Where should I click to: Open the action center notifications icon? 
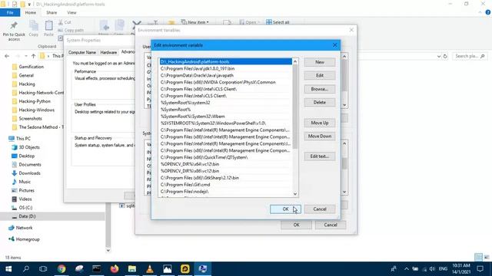(480, 269)
